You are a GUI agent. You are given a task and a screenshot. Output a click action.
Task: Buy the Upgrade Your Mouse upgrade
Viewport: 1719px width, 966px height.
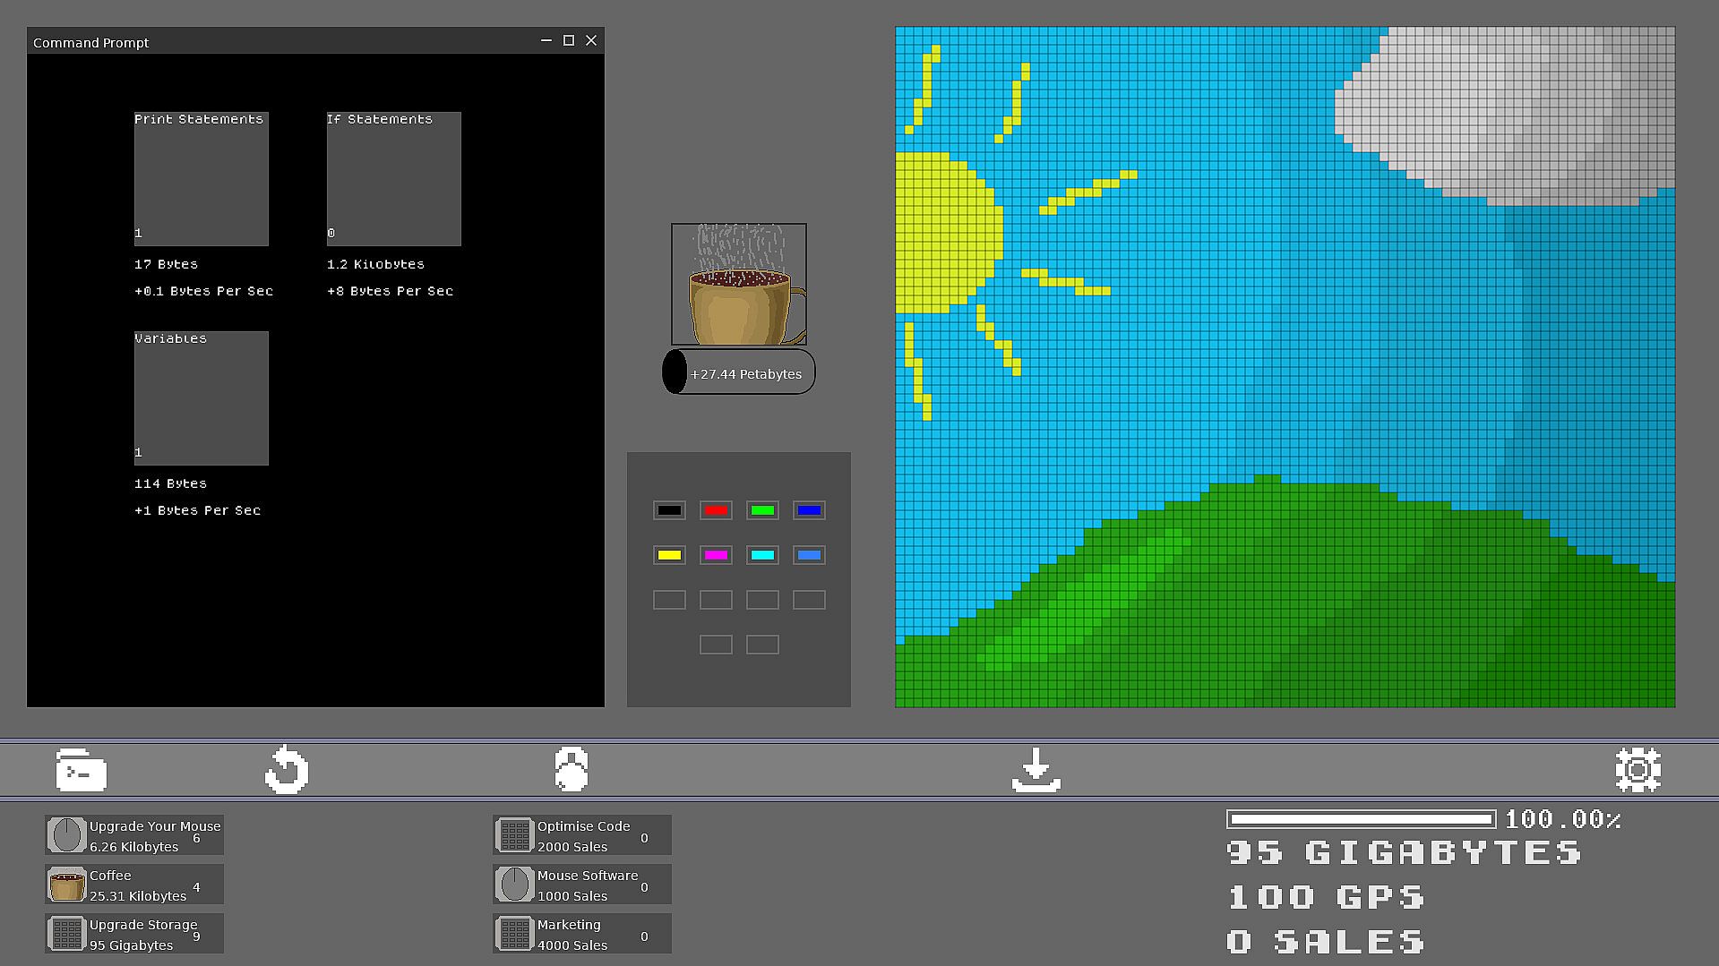[134, 835]
